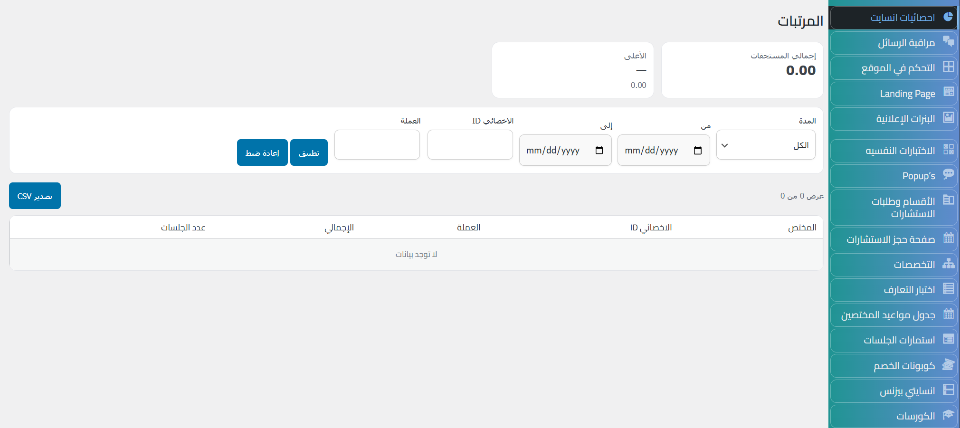Export table with تصدير CSV button

point(35,196)
